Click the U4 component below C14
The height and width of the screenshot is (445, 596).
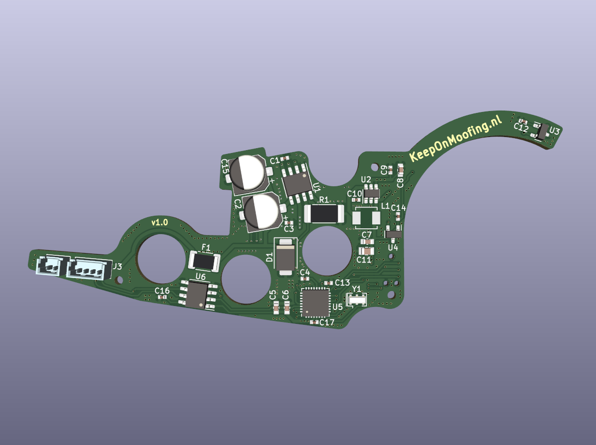(x=393, y=234)
